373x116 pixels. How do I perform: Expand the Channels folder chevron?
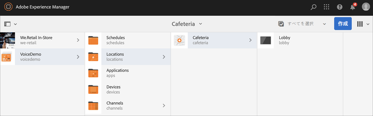[164, 106]
